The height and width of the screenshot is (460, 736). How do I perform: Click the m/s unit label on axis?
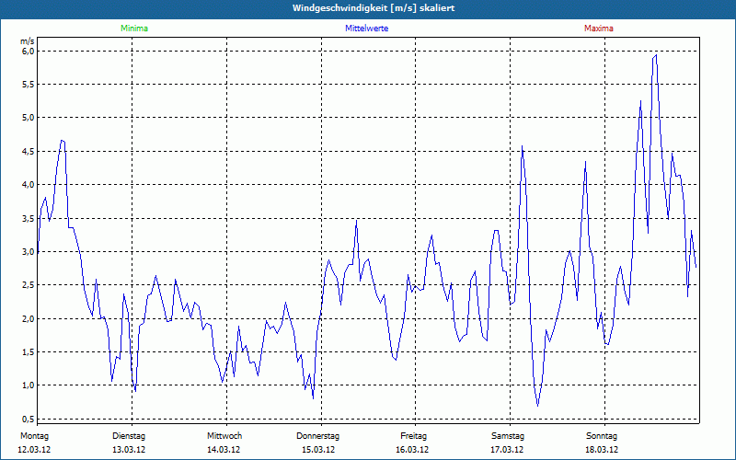click(28, 41)
